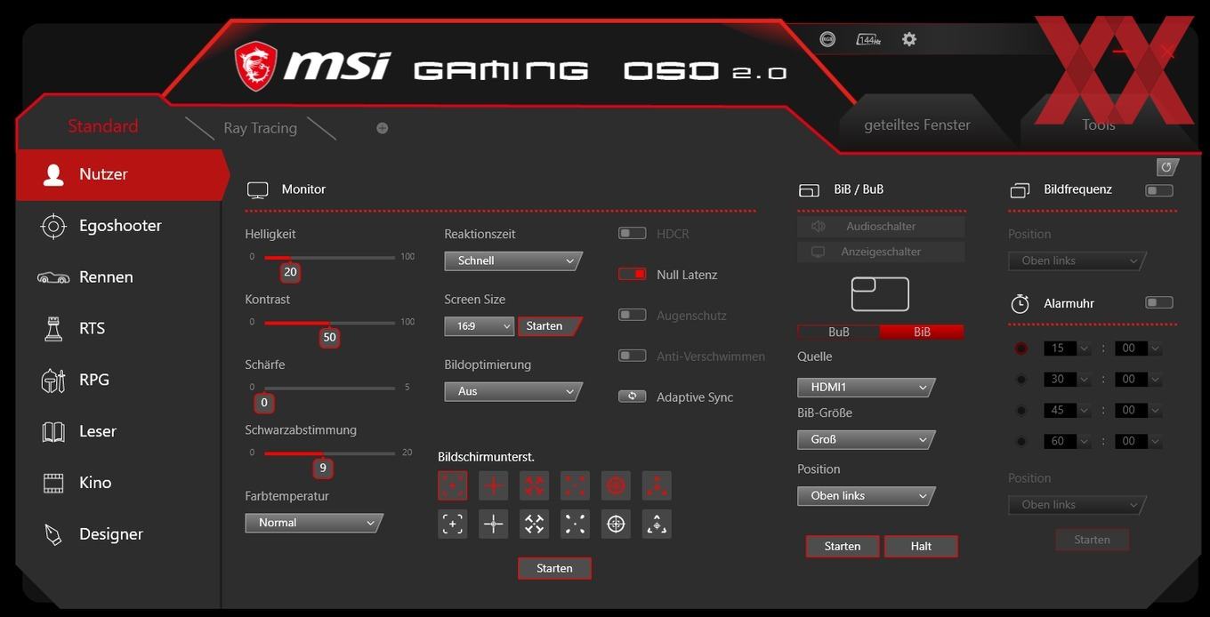Toggle the HDCR switch
The height and width of the screenshot is (617, 1210).
[633, 234]
